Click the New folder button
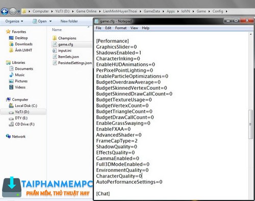This screenshot has height=201, width=255. [69, 21]
